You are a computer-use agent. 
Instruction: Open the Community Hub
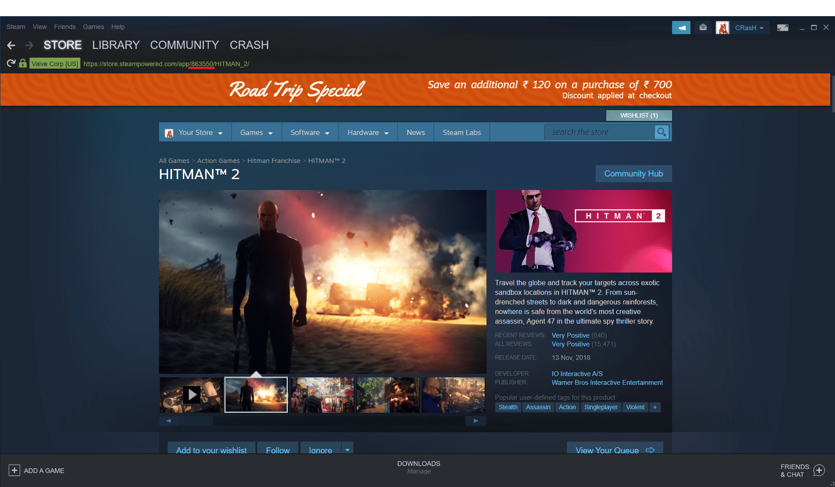[634, 173]
